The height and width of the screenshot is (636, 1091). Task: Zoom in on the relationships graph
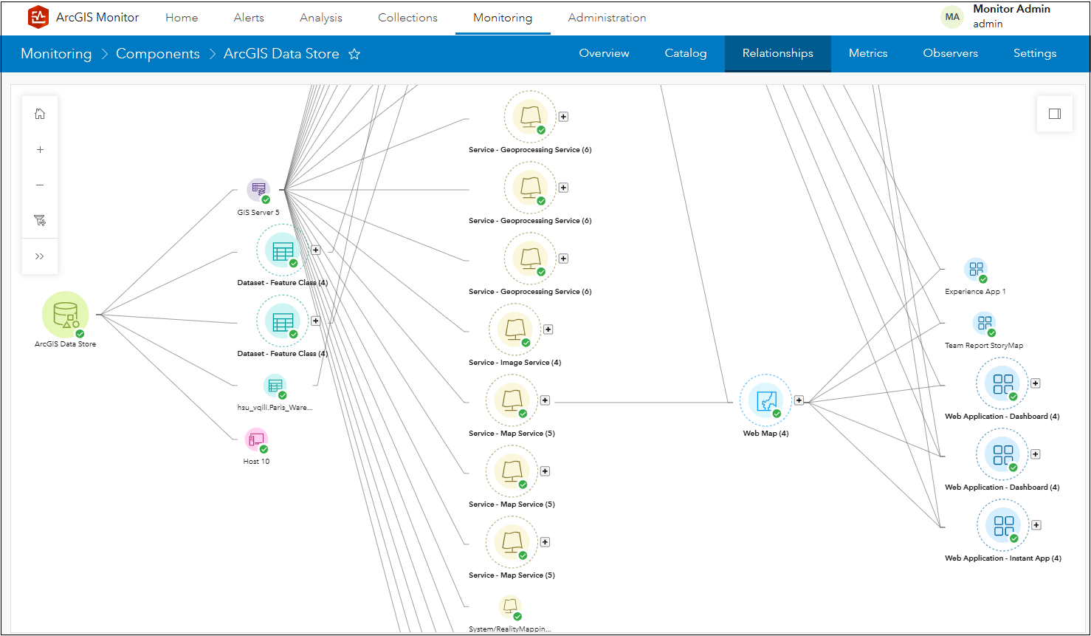[40, 149]
